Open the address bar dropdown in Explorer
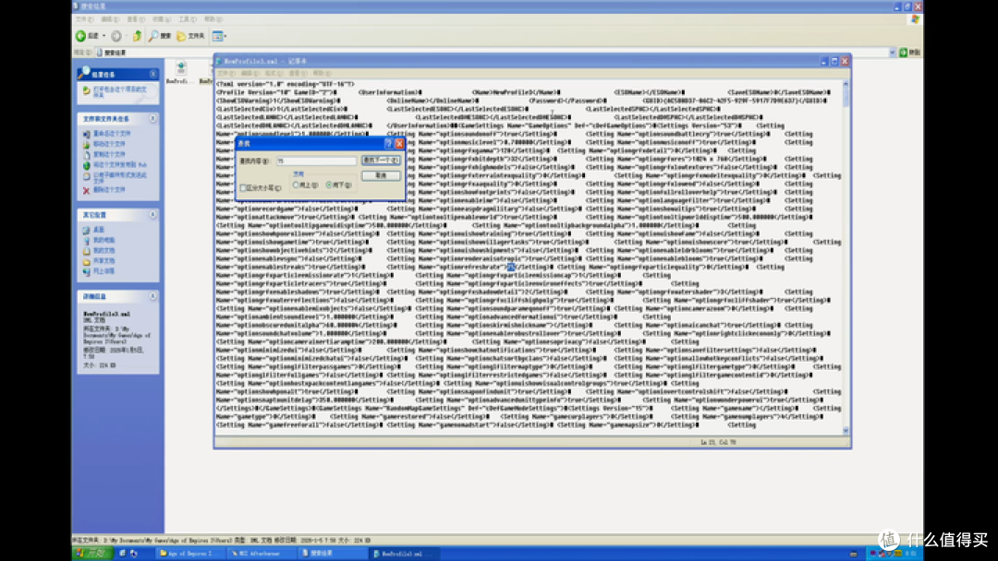This screenshot has width=998, height=561. tap(893, 52)
